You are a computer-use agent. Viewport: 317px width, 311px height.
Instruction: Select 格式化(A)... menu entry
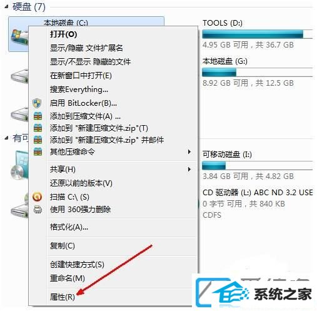69,227
